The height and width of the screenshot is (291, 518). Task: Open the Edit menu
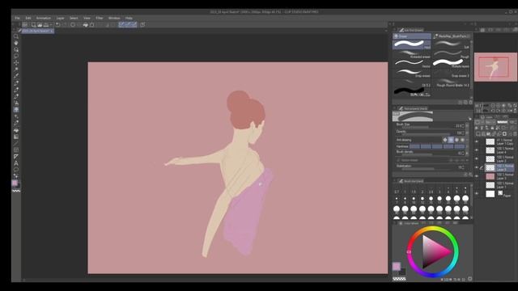coord(28,18)
